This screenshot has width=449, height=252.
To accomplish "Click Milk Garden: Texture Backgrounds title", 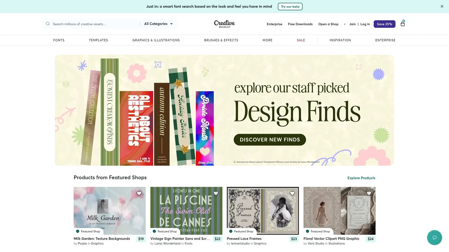I will (x=102, y=238).
